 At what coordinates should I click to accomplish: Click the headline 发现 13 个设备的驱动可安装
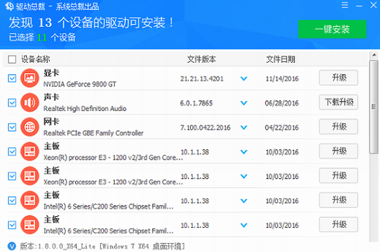(91, 23)
